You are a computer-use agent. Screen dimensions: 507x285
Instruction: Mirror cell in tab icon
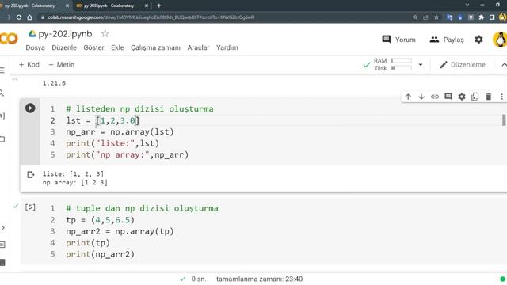pos(475,97)
